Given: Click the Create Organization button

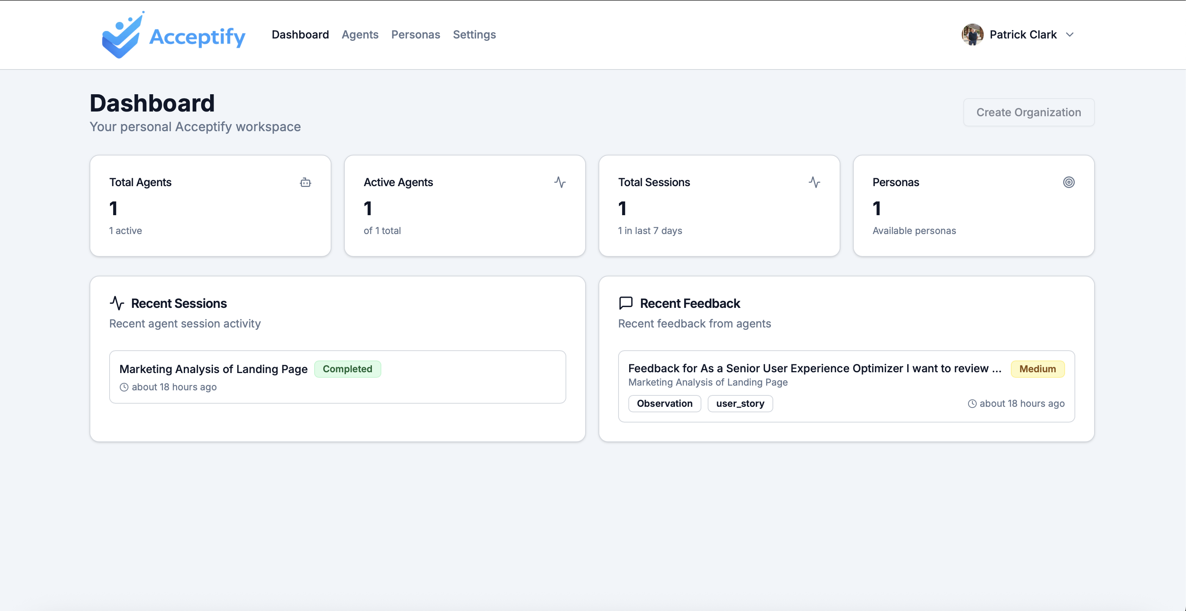Looking at the screenshot, I should (x=1029, y=112).
